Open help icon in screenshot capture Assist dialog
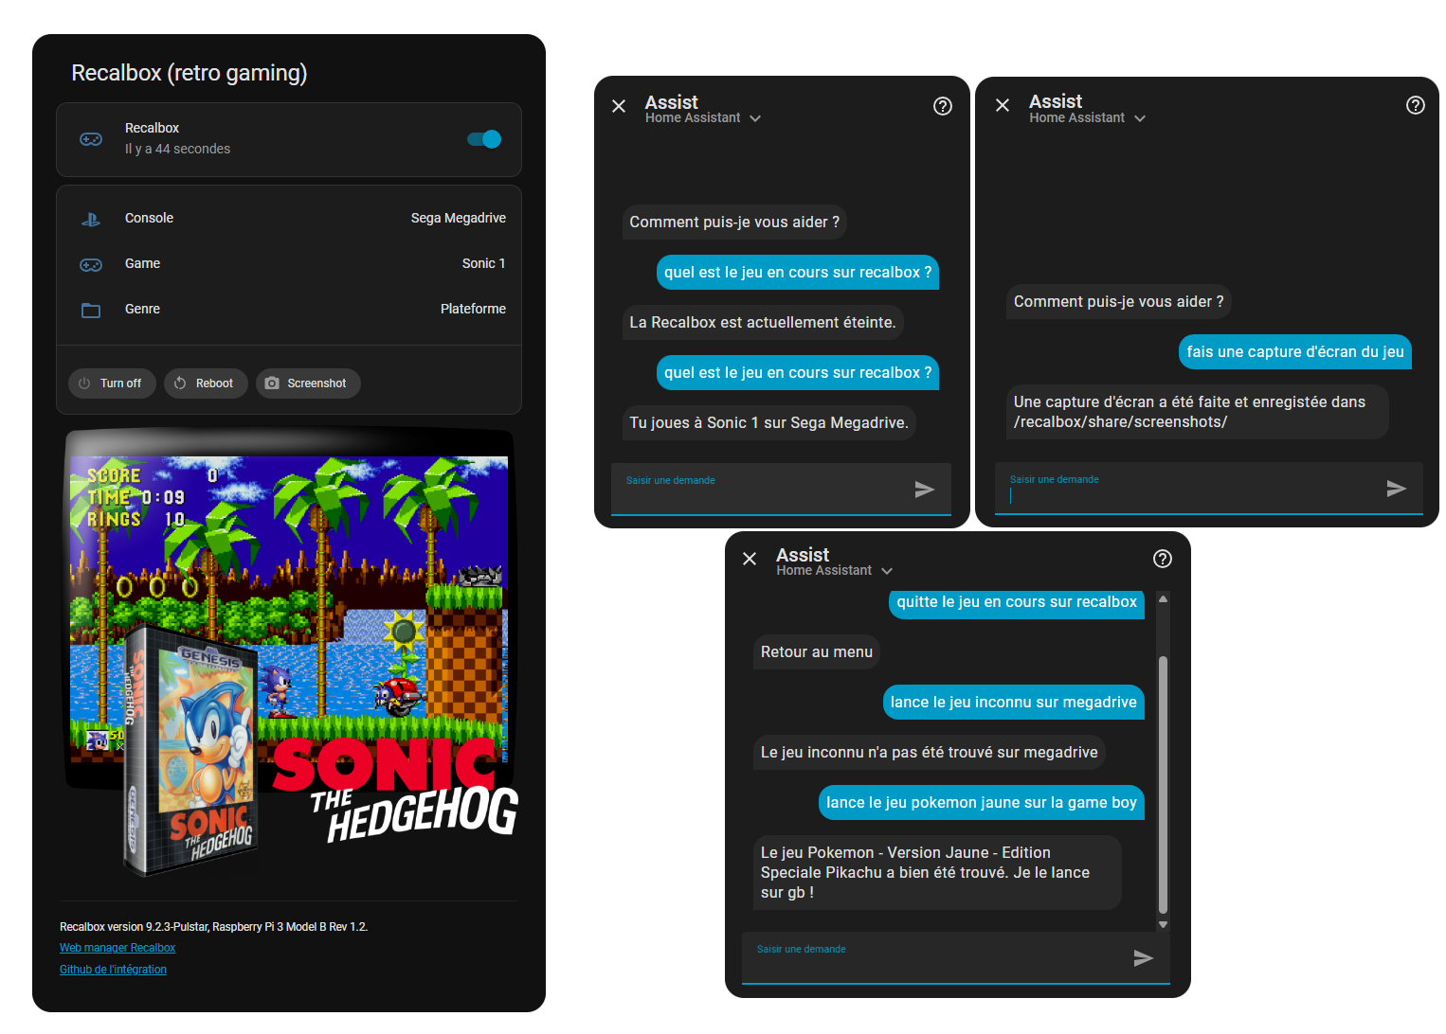Image resolution: width=1446 pixels, height=1034 pixels. [x=1416, y=105]
